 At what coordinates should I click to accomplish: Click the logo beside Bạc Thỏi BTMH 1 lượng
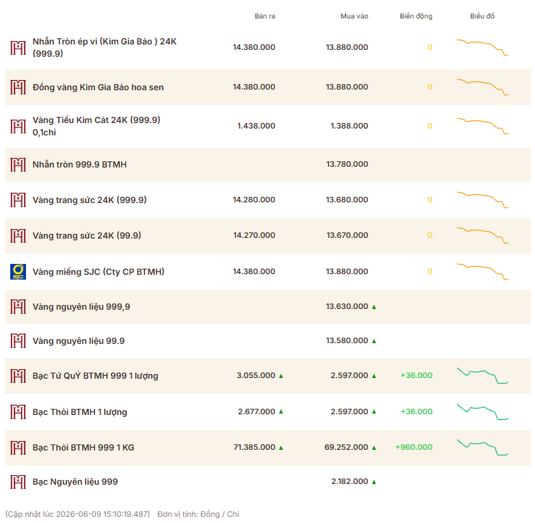point(18,412)
